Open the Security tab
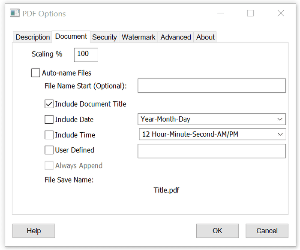The image size is (300, 250). 105,37
